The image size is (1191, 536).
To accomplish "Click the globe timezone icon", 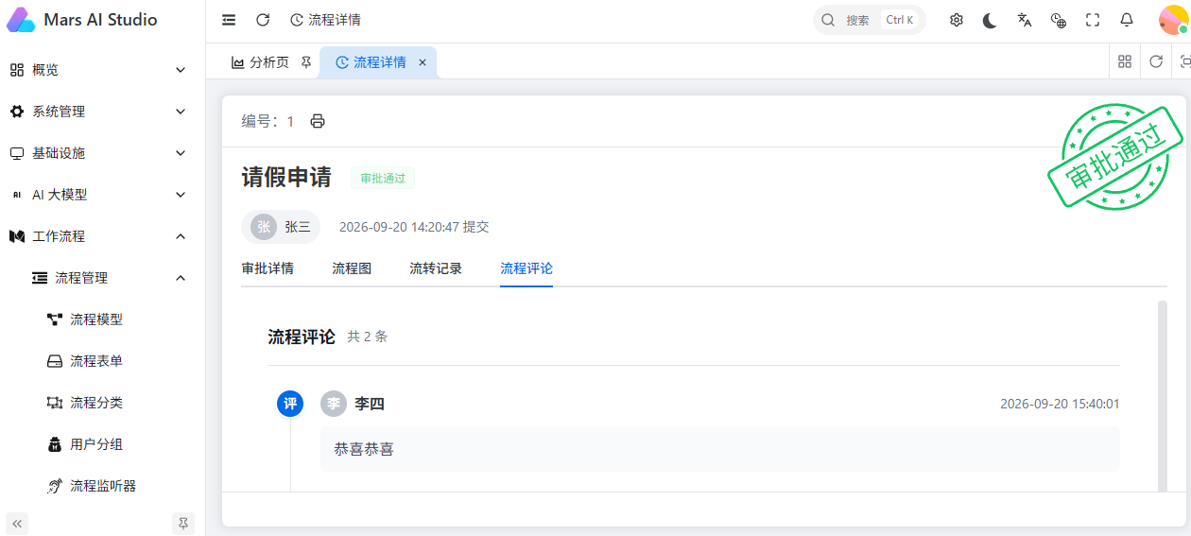I will tap(1059, 20).
